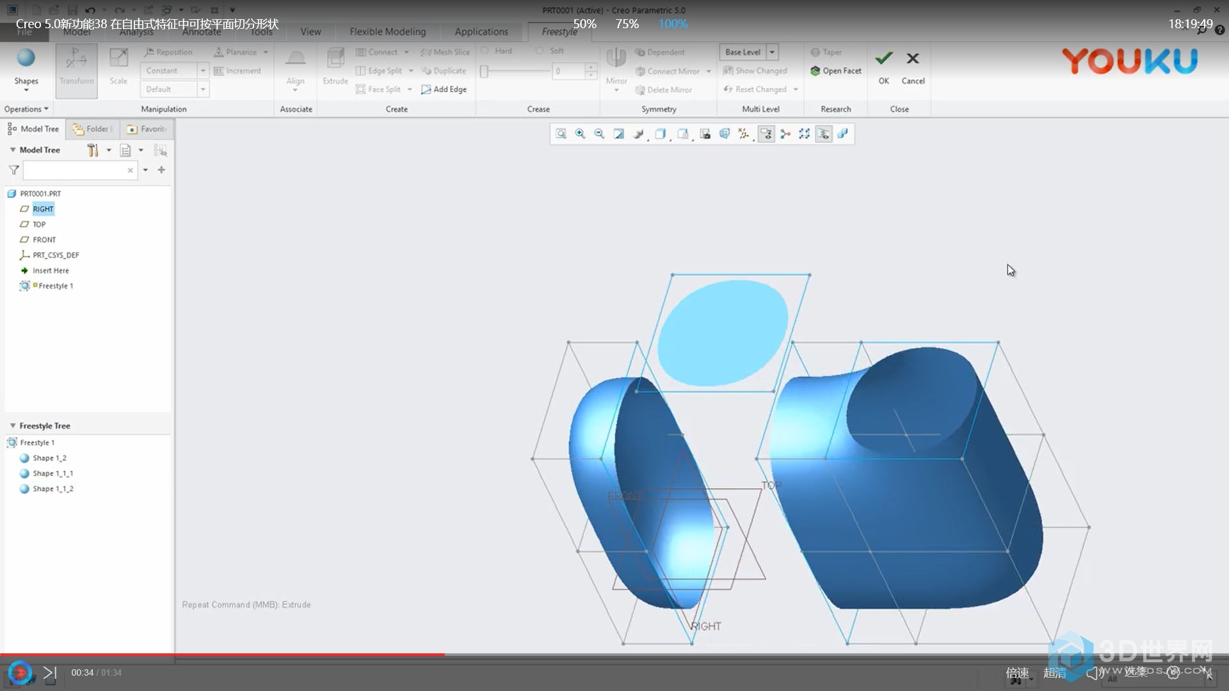Click the crease value stepper arrows

click(x=591, y=71)
